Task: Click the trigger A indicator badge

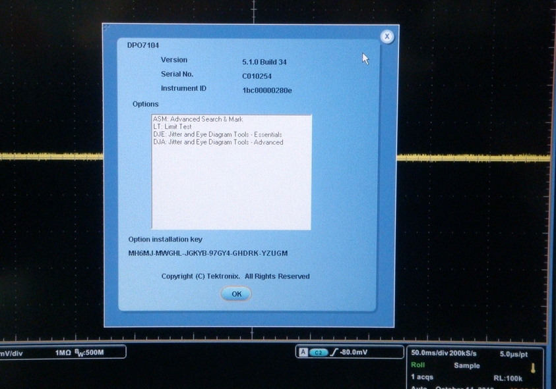Action: pos(303,352)
